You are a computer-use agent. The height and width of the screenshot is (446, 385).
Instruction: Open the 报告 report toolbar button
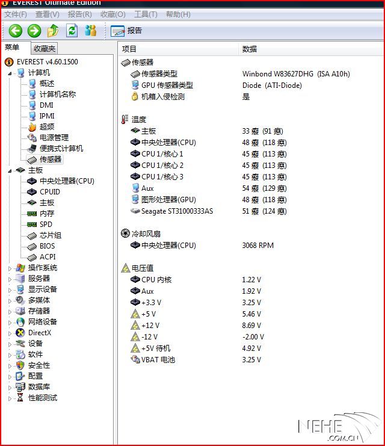(126, 31)
